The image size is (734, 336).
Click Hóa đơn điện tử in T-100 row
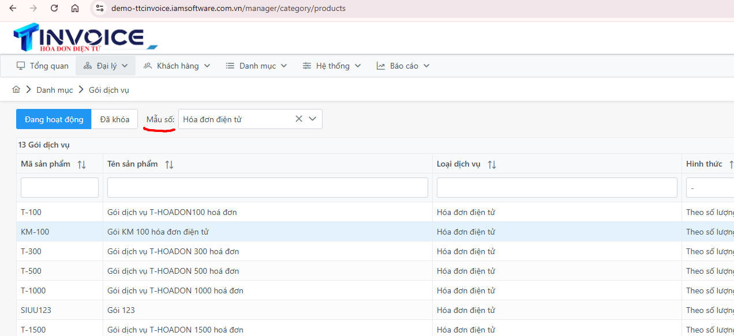coord(466,212)
